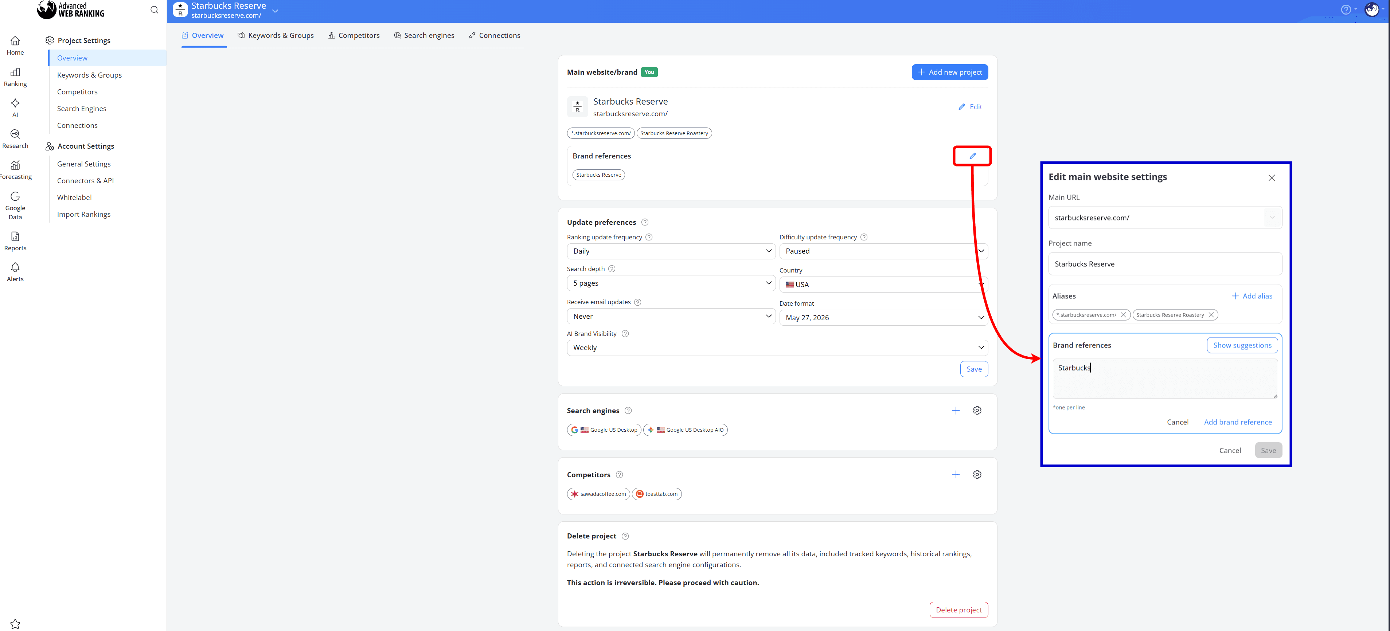
Task: Click the Search depth help icon
Action: pos(612,269)
